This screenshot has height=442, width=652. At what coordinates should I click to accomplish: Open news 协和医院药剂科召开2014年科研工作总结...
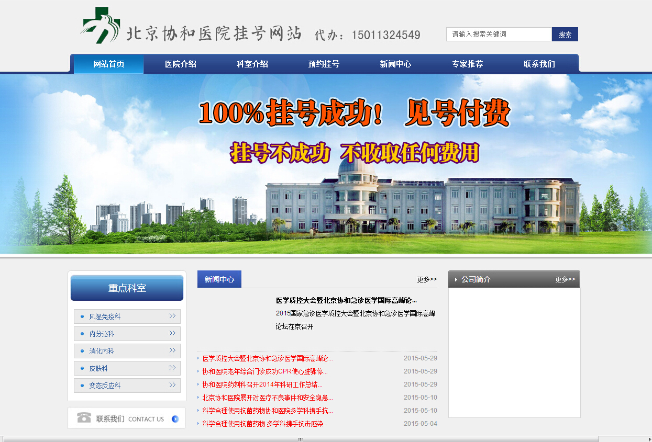pos(262,384)
